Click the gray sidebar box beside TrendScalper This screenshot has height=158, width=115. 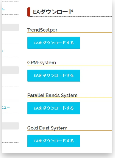click(11, 27)
